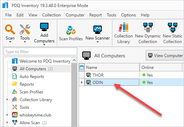184x127 pixels.
Task: Click the ODIN computer icon
Action: coord(88,83)
